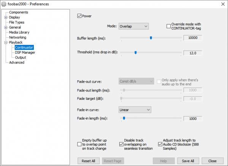The height and width of the screenshot is (166, 228).
Task: Check Empty buffer up to overlap point
Action: (x=79, y=144)
